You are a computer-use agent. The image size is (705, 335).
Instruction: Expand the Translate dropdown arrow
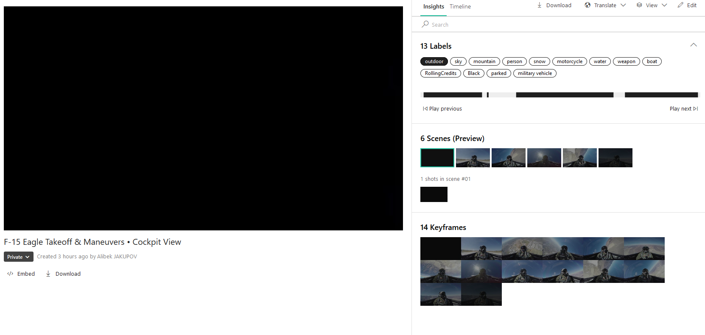pyautogui.click(x=623, y=5)
